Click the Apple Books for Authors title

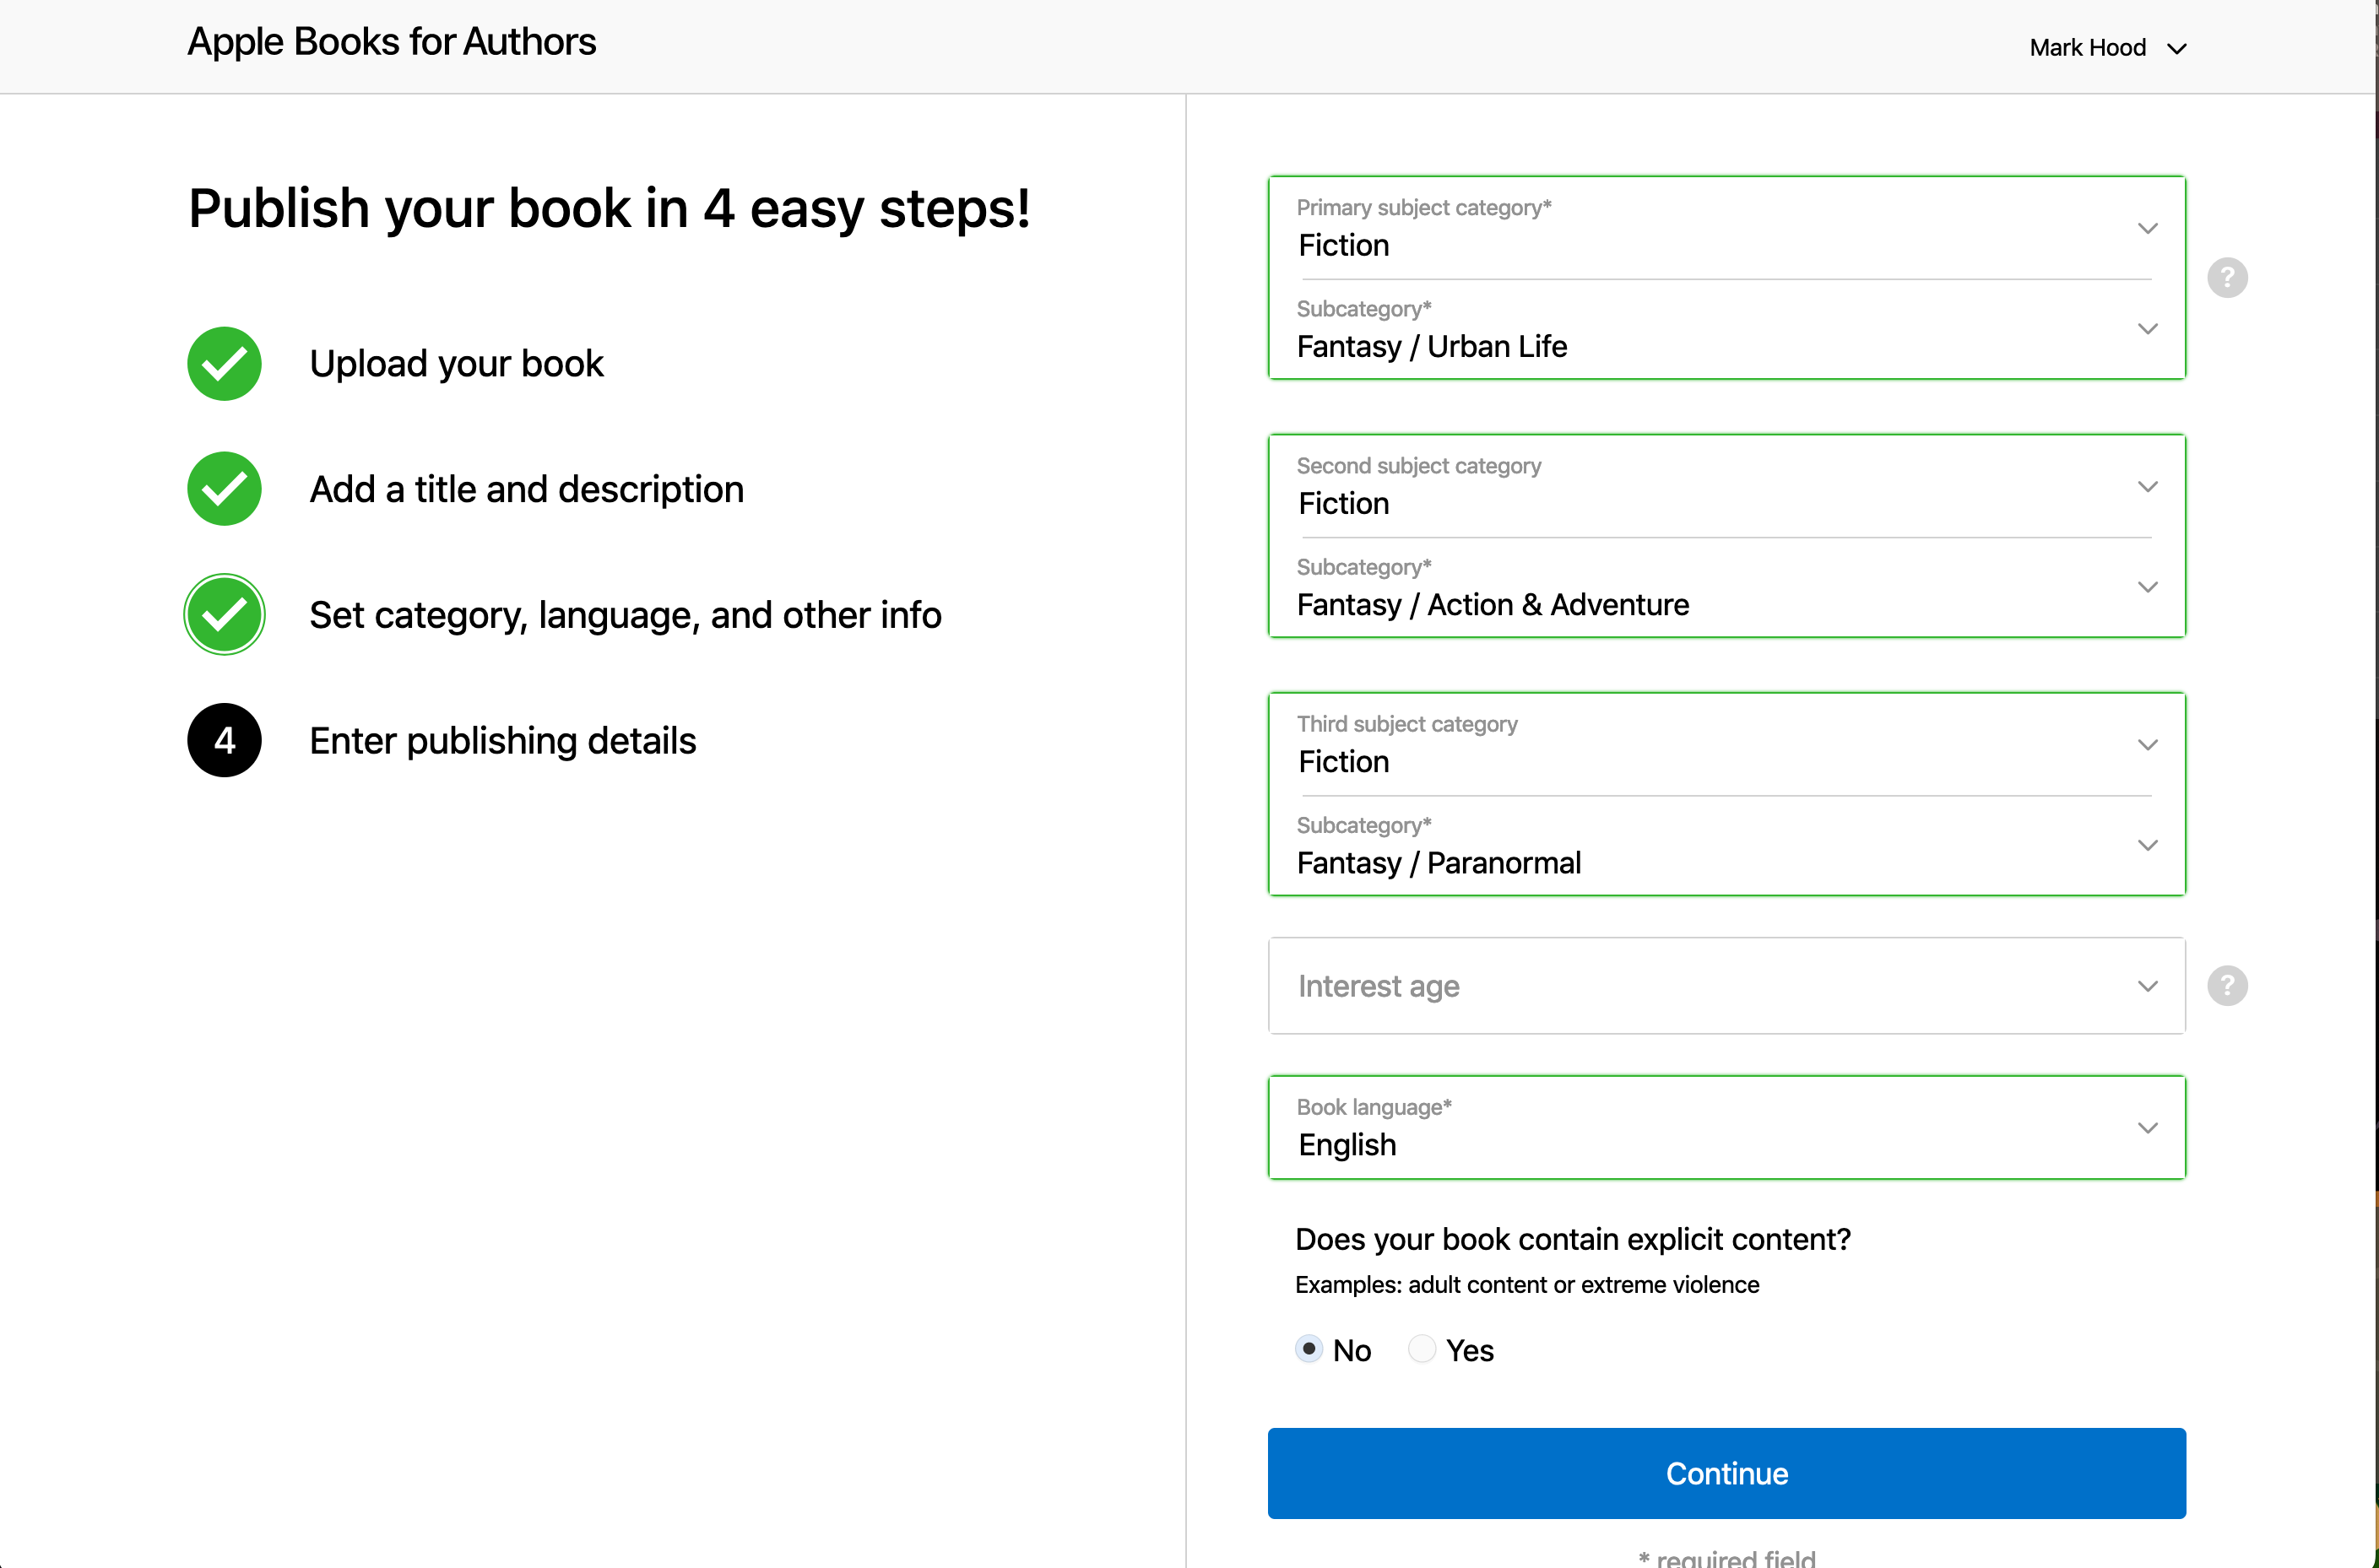[x=391, y=42]
